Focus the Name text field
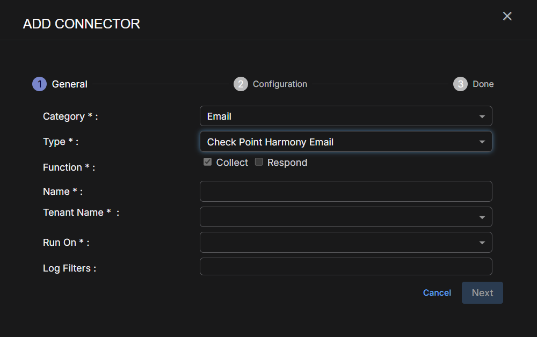537x337 pixels. 346,192
